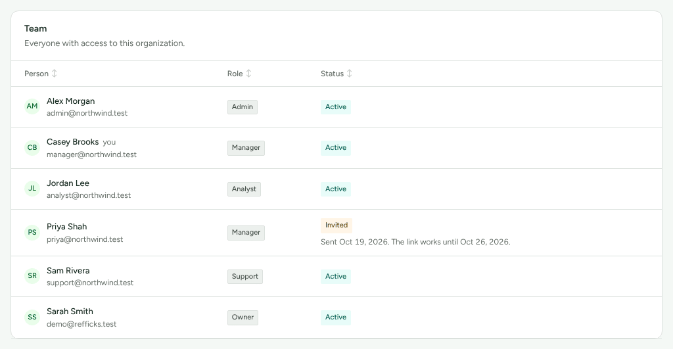Click Casey Brooks' Manager role badge
The height and width of the screenshot is (349, 673).
click(x=246, y=148)
